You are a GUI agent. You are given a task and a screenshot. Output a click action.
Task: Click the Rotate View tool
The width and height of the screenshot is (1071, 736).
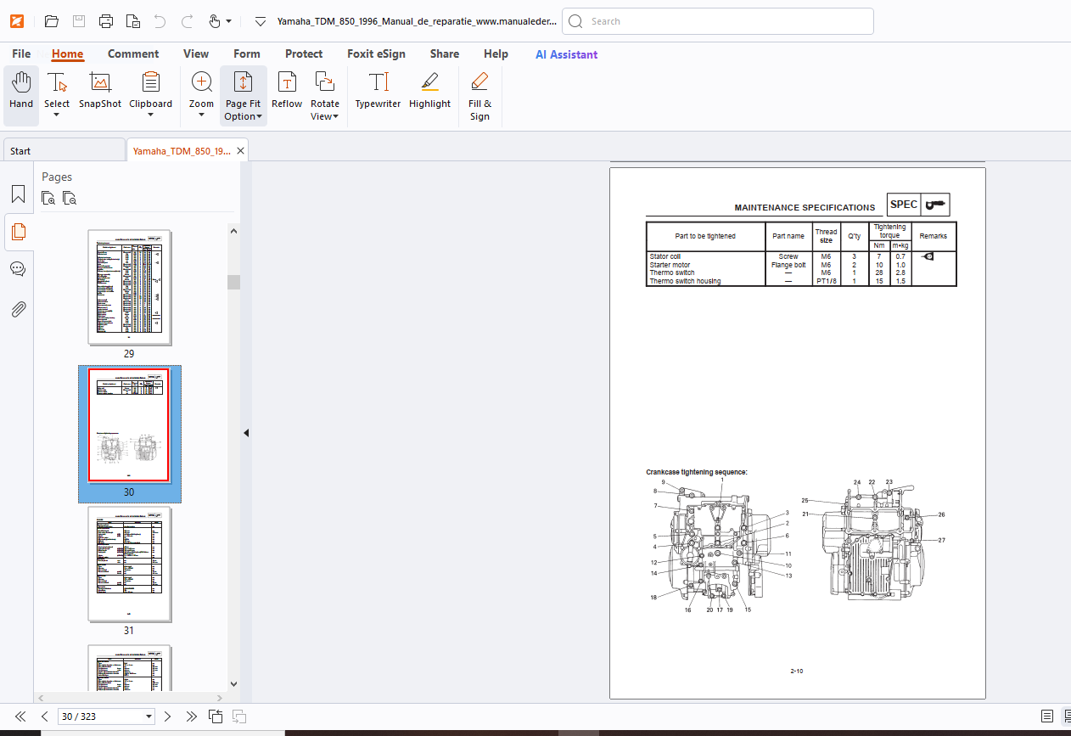324,96
